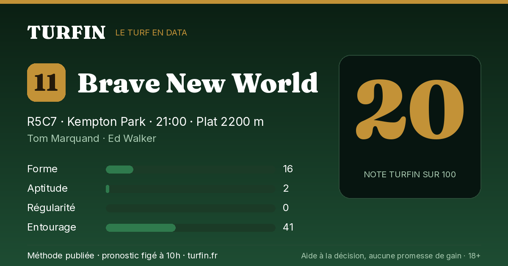Click the Régularité progress bar
Screen dimensions: 508x266
[190, 208]
